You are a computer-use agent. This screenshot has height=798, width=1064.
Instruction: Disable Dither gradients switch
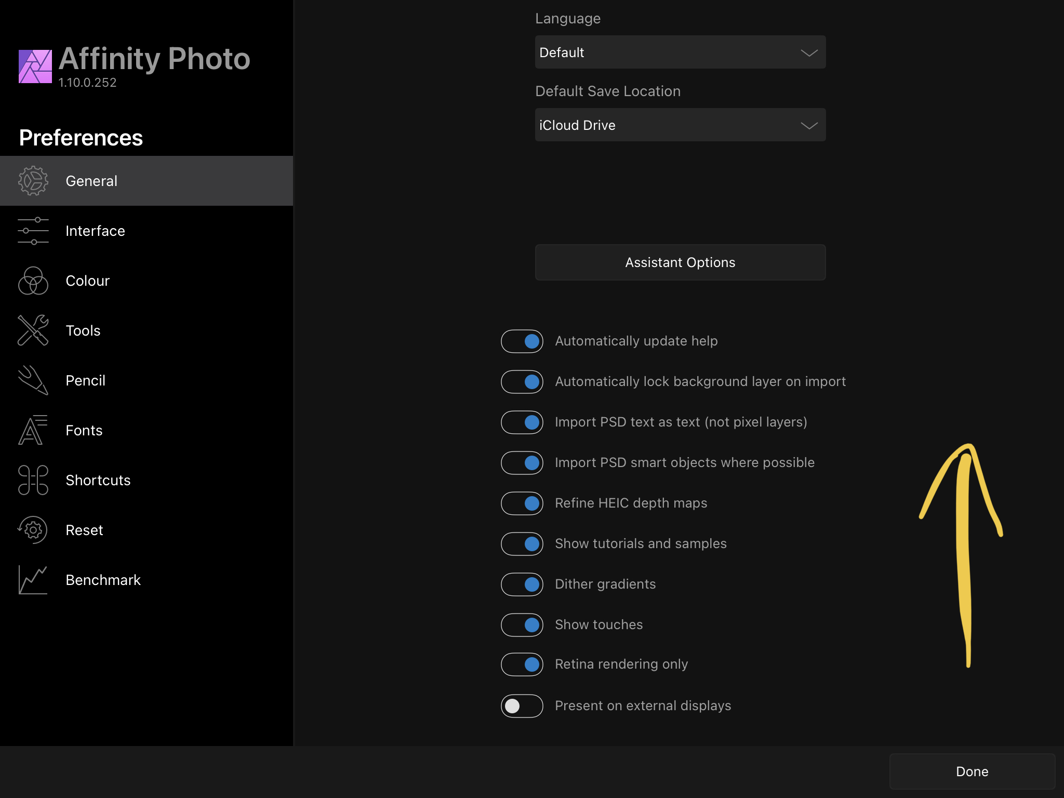coord(522,584)
